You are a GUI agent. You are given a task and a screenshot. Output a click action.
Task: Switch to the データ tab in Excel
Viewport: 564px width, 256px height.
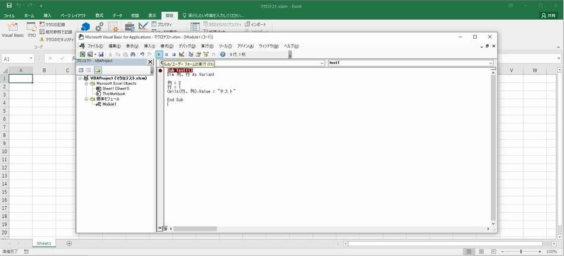point(118,15)
